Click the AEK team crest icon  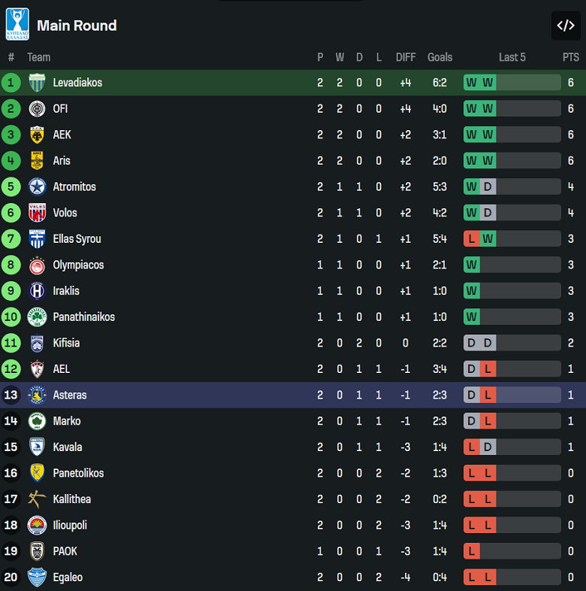click(37, 135)
